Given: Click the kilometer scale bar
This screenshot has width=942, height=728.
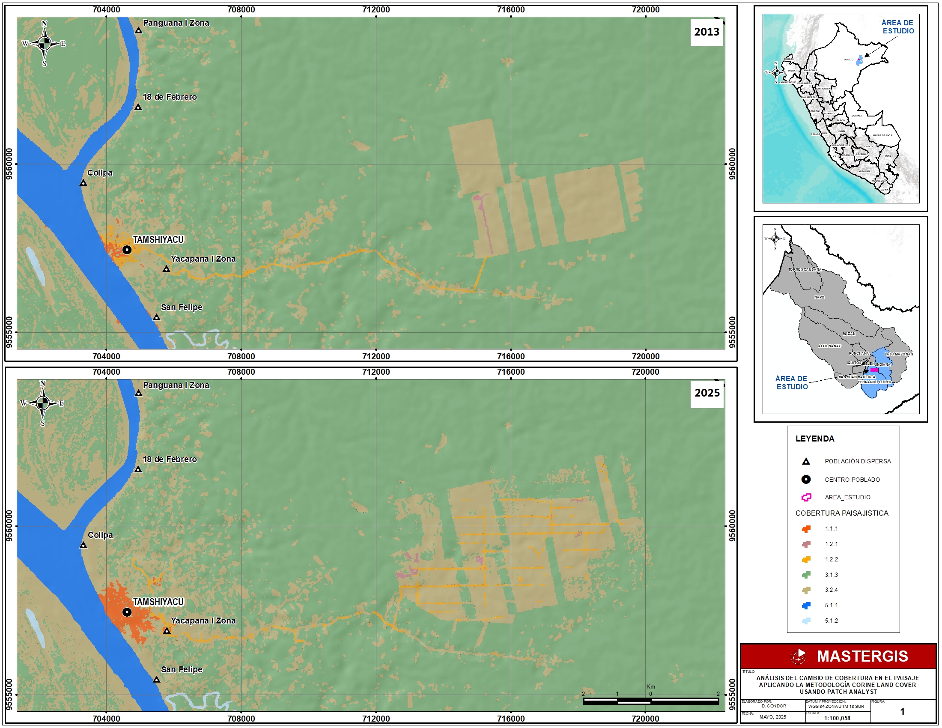Looking at the screenshot, I should pyautogui.click(x=651, y=702).
